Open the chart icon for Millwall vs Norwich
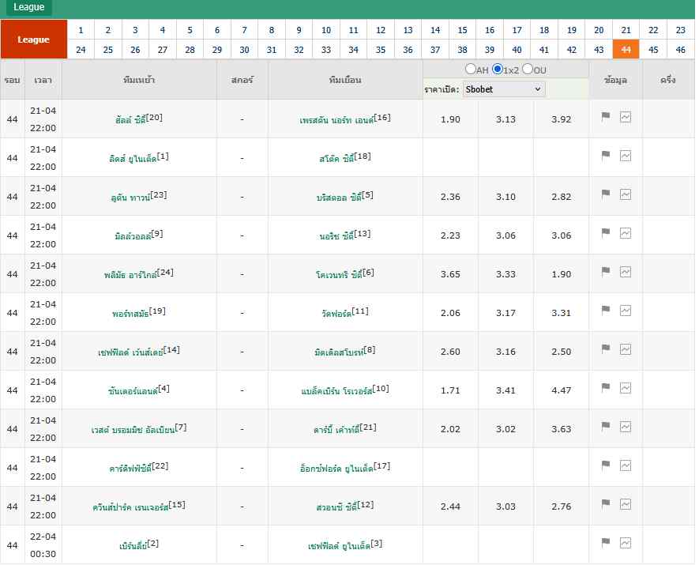The image size is (699, 565). [x=626, y=233]
